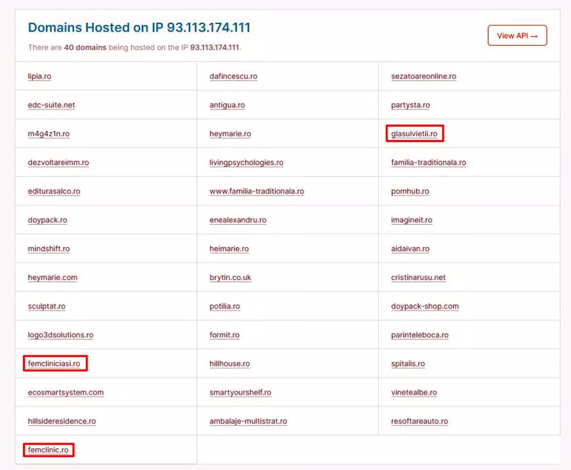This screenshot has height=470, width=571.
Task: Click the brytin.co.uk domain
Action: [x=230, y=278]
